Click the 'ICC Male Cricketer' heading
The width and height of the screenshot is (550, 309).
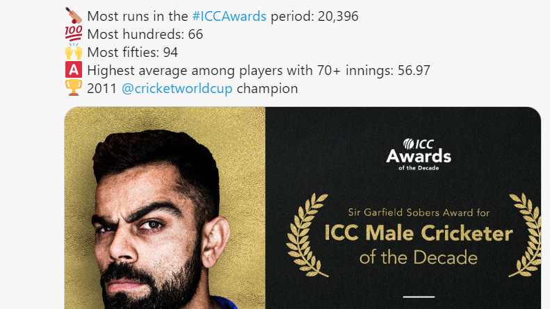pos(418,233)
